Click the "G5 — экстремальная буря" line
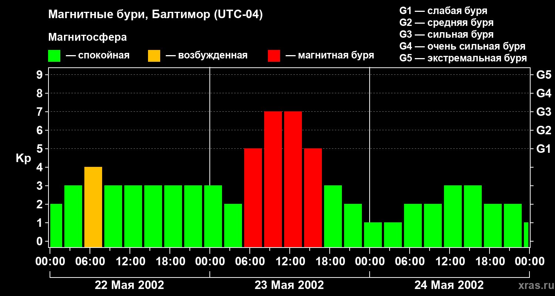 [463, 58]
